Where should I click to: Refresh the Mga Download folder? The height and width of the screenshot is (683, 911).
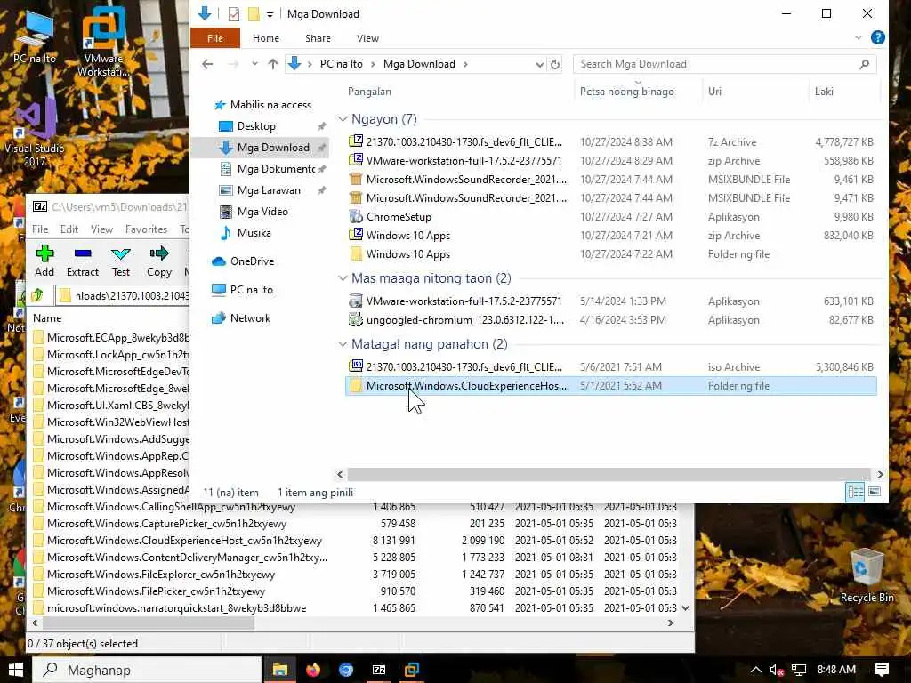555,64
